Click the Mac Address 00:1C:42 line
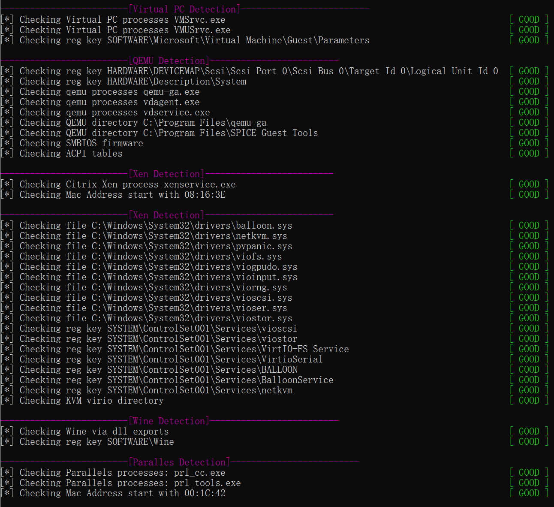The height and width of the screenshot is (507, 554). click(113, 493)
